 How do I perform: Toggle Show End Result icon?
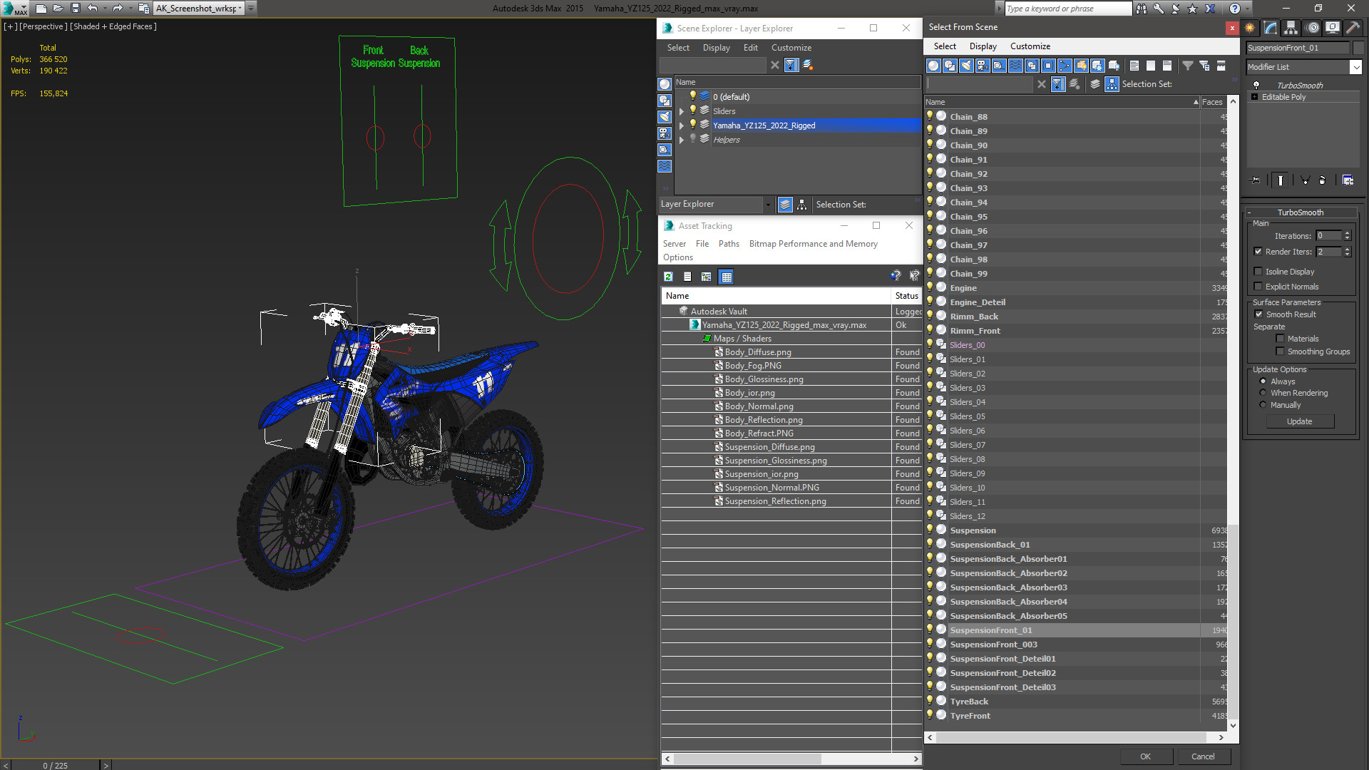[1281, 180]
